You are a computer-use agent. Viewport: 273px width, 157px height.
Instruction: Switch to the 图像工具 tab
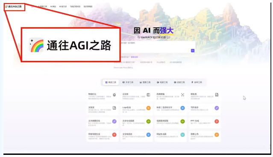[145, 82]
